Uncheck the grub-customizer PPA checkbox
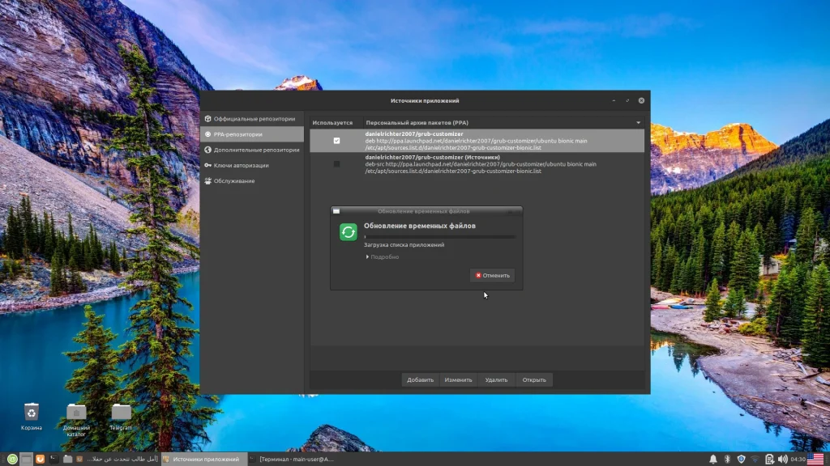 click(x=336, y=141)
